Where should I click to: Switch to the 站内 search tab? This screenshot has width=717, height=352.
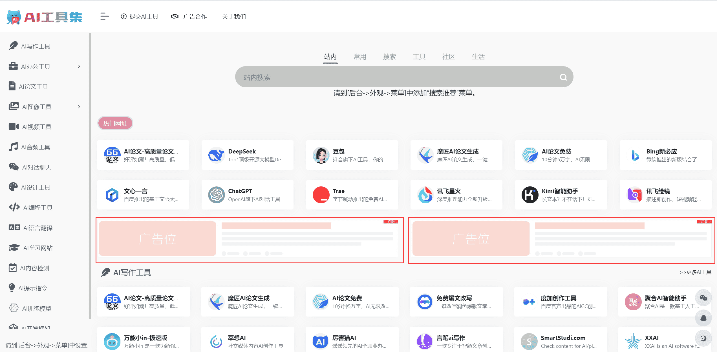(330, 57)
